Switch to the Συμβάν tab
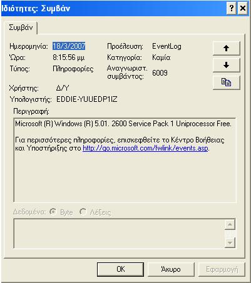The image size is (251, 283). coord(21,27)
